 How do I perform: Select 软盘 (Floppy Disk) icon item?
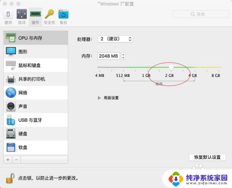coord(36,147)
